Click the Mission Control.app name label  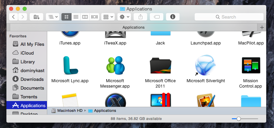(x=251, y=83)
